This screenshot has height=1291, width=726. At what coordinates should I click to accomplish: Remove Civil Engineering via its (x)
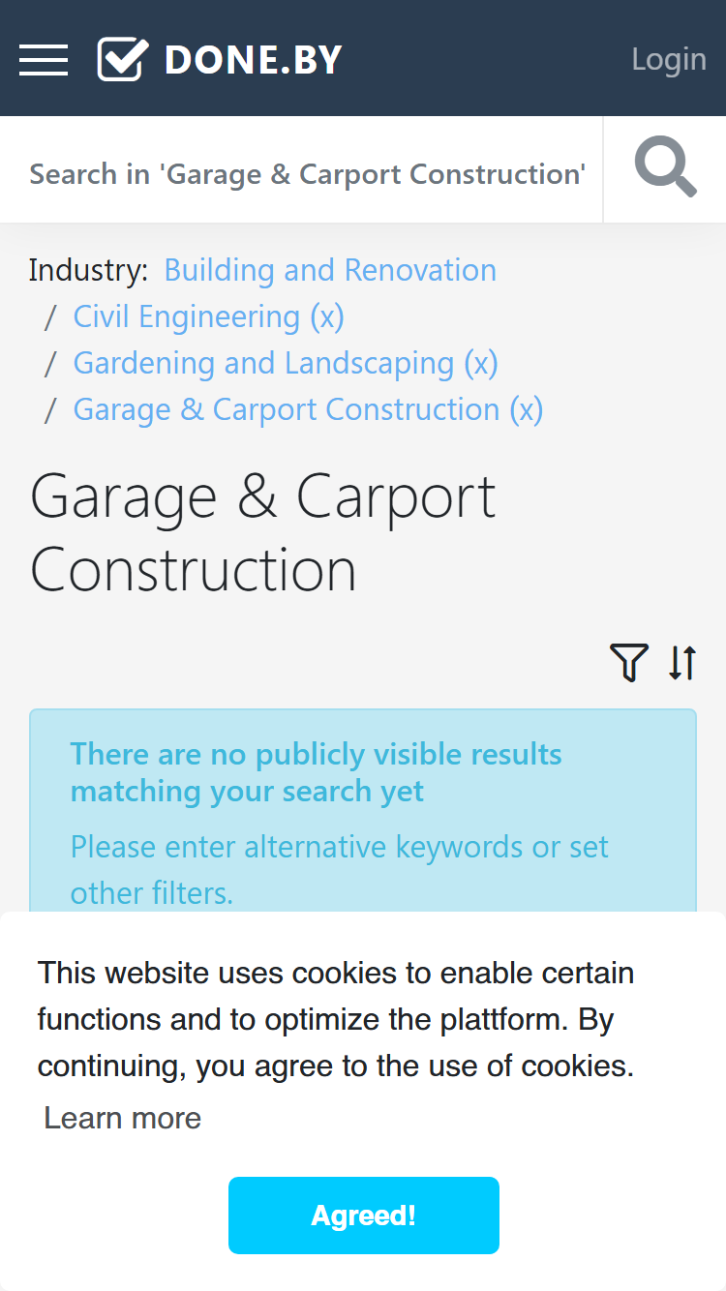click(x=326, y=316)
